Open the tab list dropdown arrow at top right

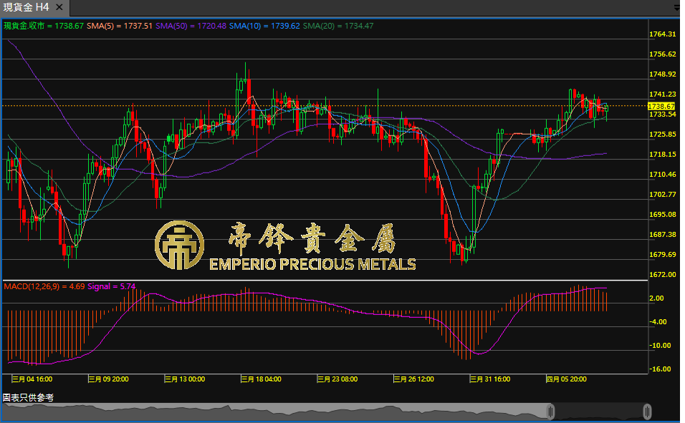676,7
